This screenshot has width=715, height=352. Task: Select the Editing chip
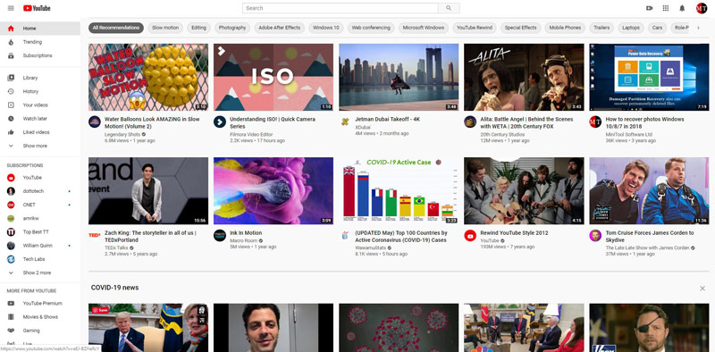pyautogui.click(x=198, y=28)
